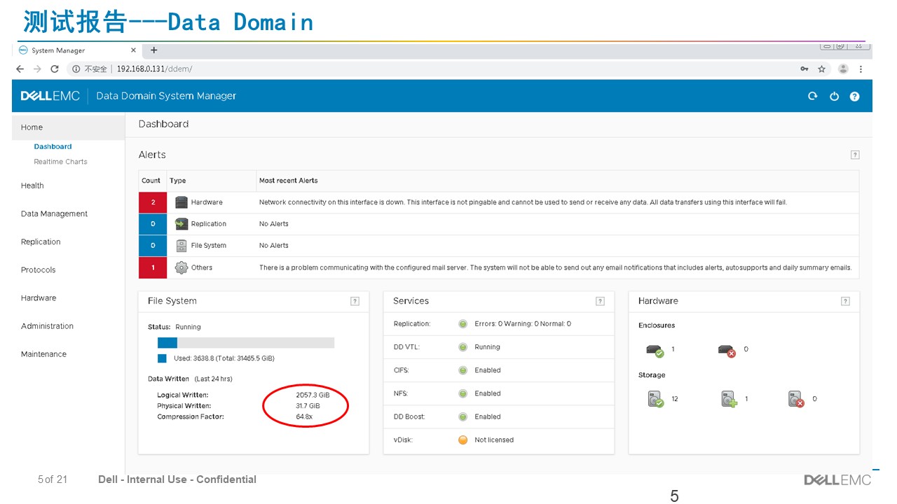Select the System Manager browser tab
The width and height of the screenshot is (897, 504).
[78, 50]
